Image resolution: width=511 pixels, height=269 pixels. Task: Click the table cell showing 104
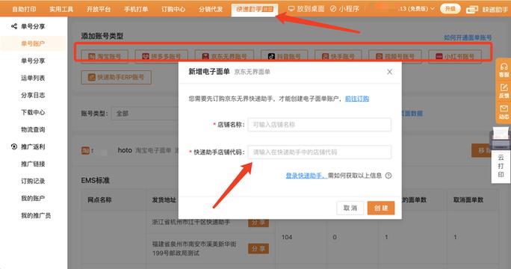287,237
